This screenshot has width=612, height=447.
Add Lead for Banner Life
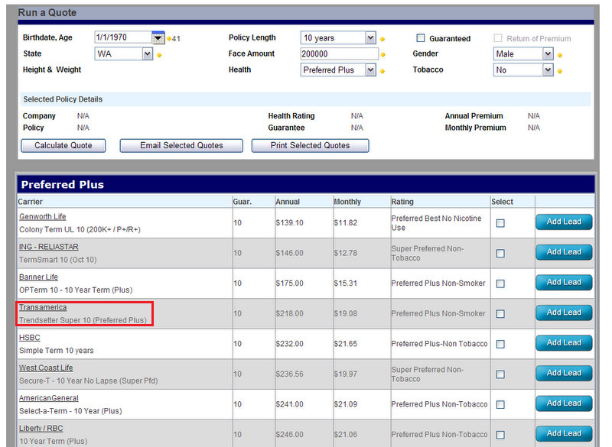click(564, 282)
